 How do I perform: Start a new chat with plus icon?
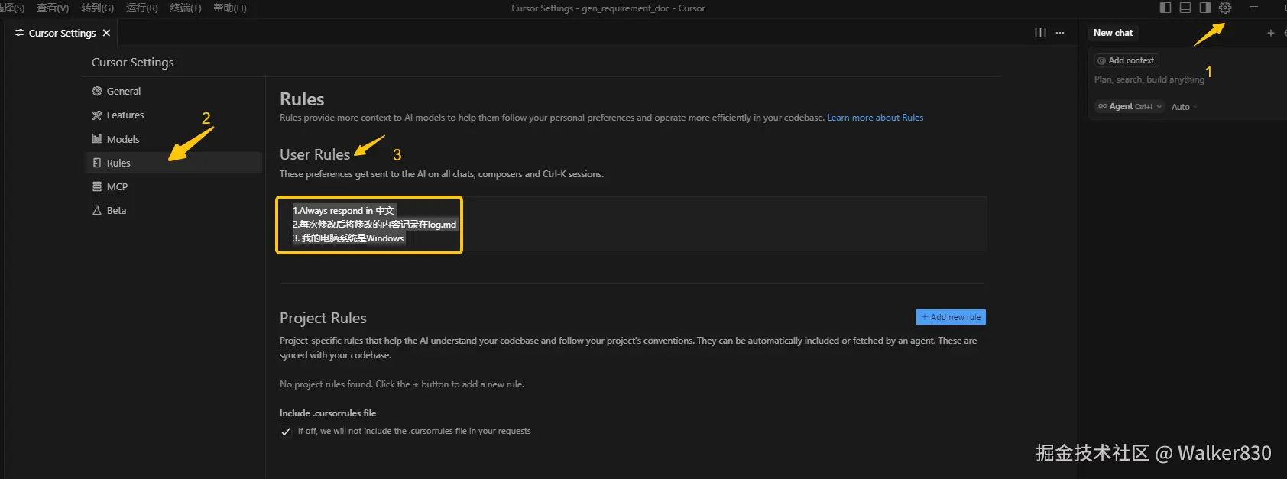(x=1271, y=33)
